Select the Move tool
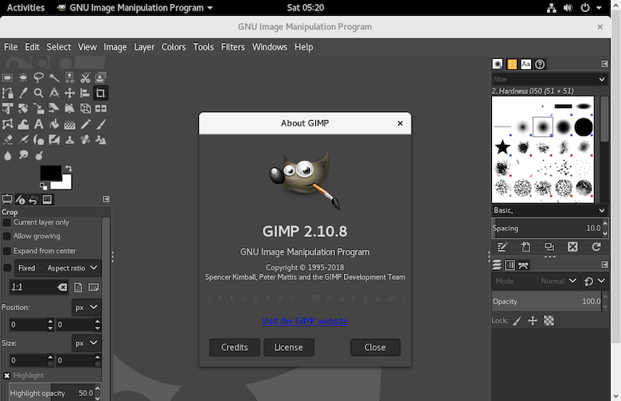Image resolution: width=621 pixels, height=401 pixels. pyautogui.click(x=70, y=93)
